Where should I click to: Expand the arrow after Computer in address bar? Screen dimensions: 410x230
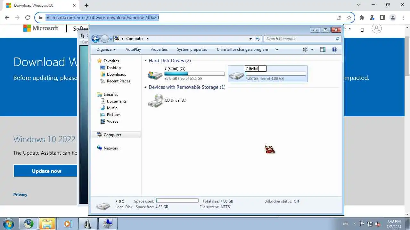pyautogui.click(x=147, y=39)
